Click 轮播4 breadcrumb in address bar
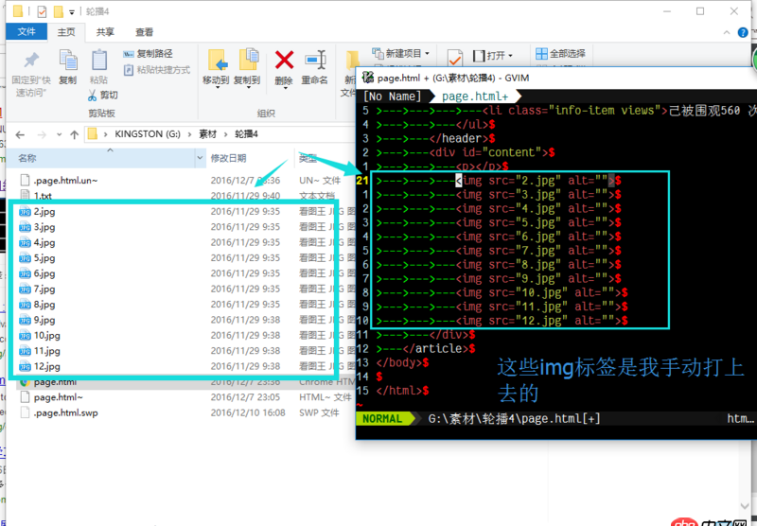Viewport: 757px width, 526px height. pyautogui.click(x=246, y=134)
